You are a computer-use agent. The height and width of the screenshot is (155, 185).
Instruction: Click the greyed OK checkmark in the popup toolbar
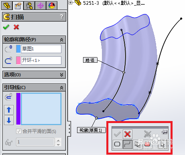click(117, 134)
